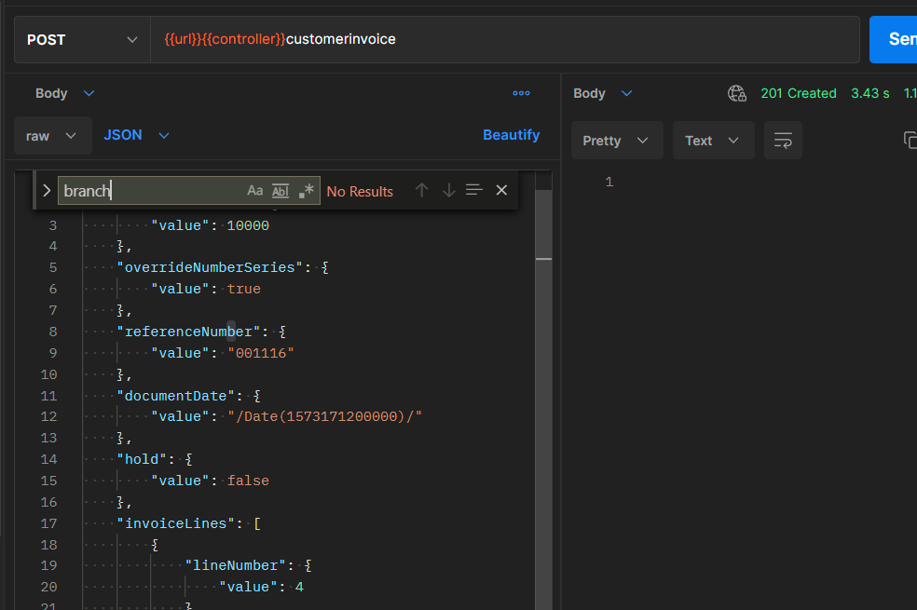Open the POST method dropdown
Viewport: 917px width, 610px height.
pos(81,39)
